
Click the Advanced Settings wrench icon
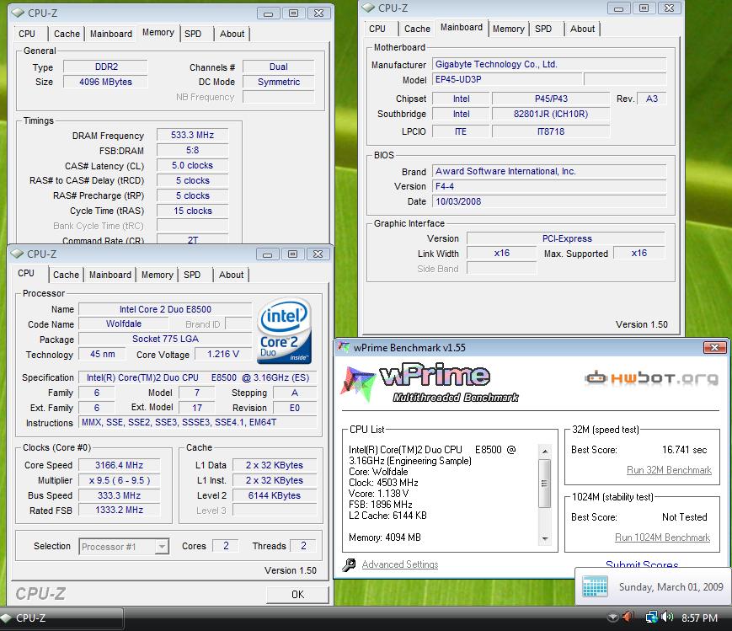point(349,564)
